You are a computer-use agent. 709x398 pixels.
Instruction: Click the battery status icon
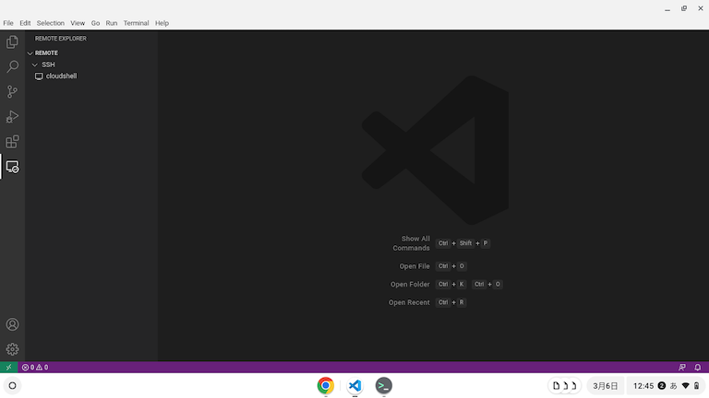point(697,386)
